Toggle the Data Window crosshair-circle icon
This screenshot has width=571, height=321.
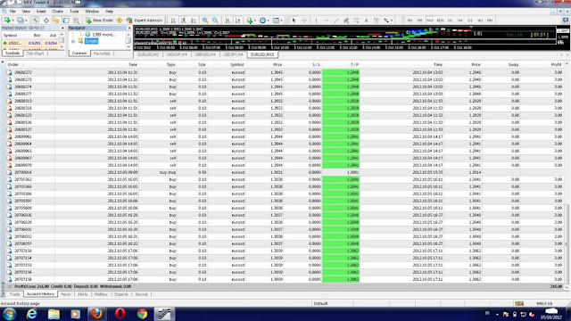tap(46, 21)
